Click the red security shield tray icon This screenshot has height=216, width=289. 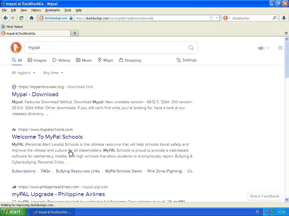click(x=268, y=212)
